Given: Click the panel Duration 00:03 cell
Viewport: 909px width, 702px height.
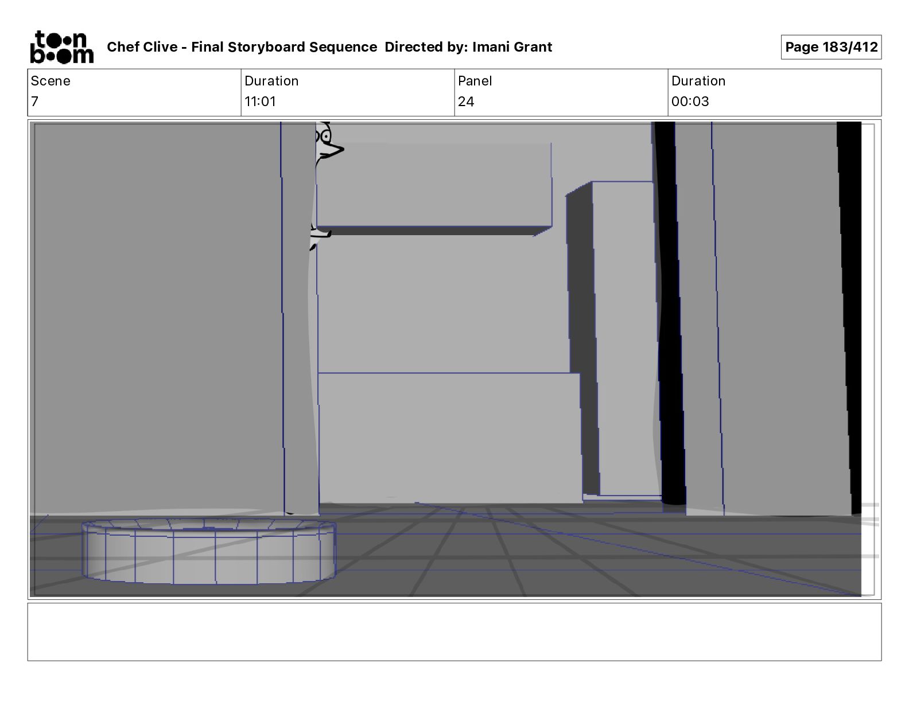Looking at the screenshot, I should [x=775, y=92].
